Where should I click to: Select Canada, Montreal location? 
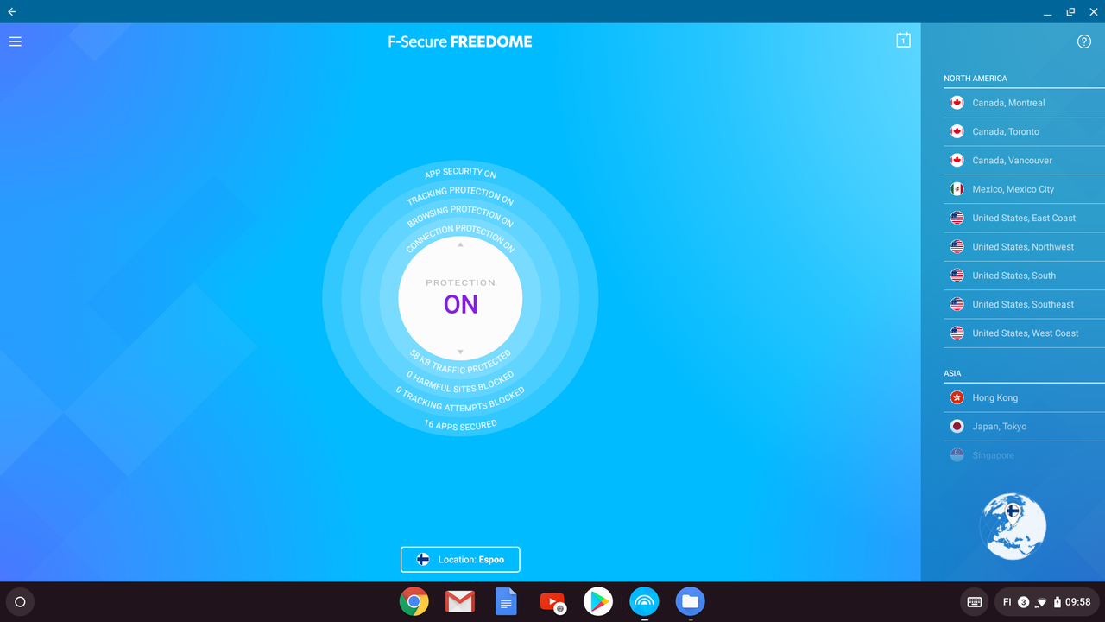click(1024, 103)
